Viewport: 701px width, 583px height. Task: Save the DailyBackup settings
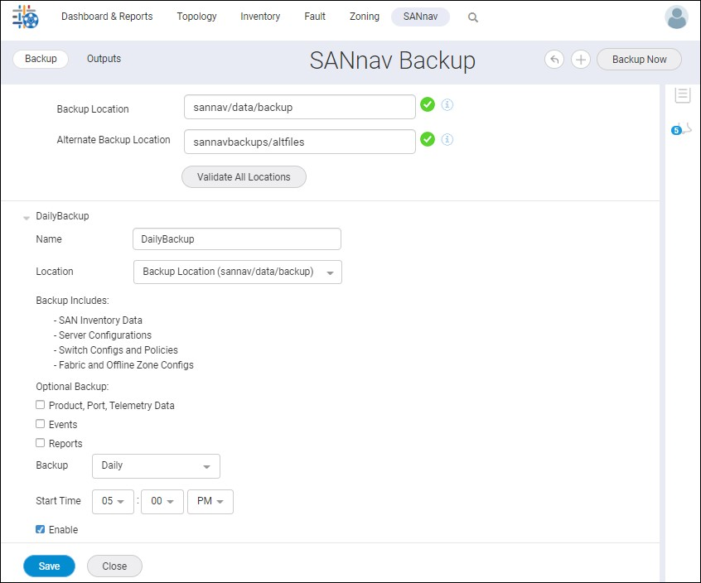tap(49, 566)
